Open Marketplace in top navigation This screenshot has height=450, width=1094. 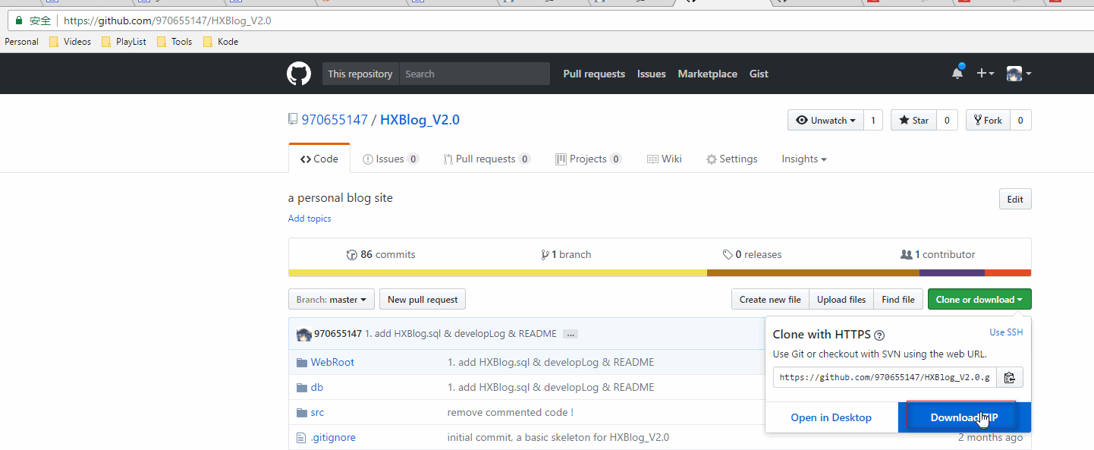[x=708, y=74]
